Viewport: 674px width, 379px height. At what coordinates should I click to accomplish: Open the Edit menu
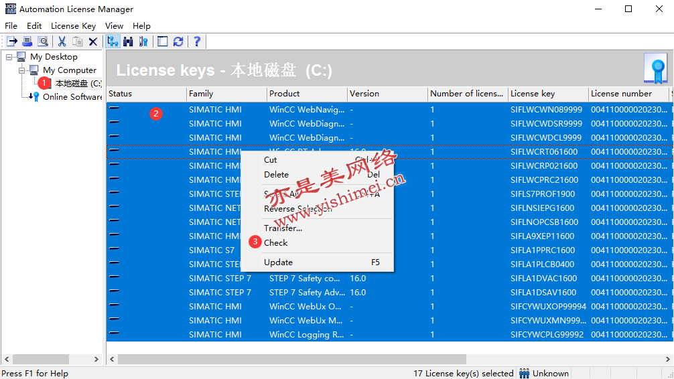tap(34, 26)
